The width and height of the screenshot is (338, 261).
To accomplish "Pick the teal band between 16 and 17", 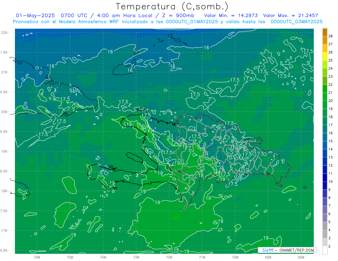I will 325,129.
